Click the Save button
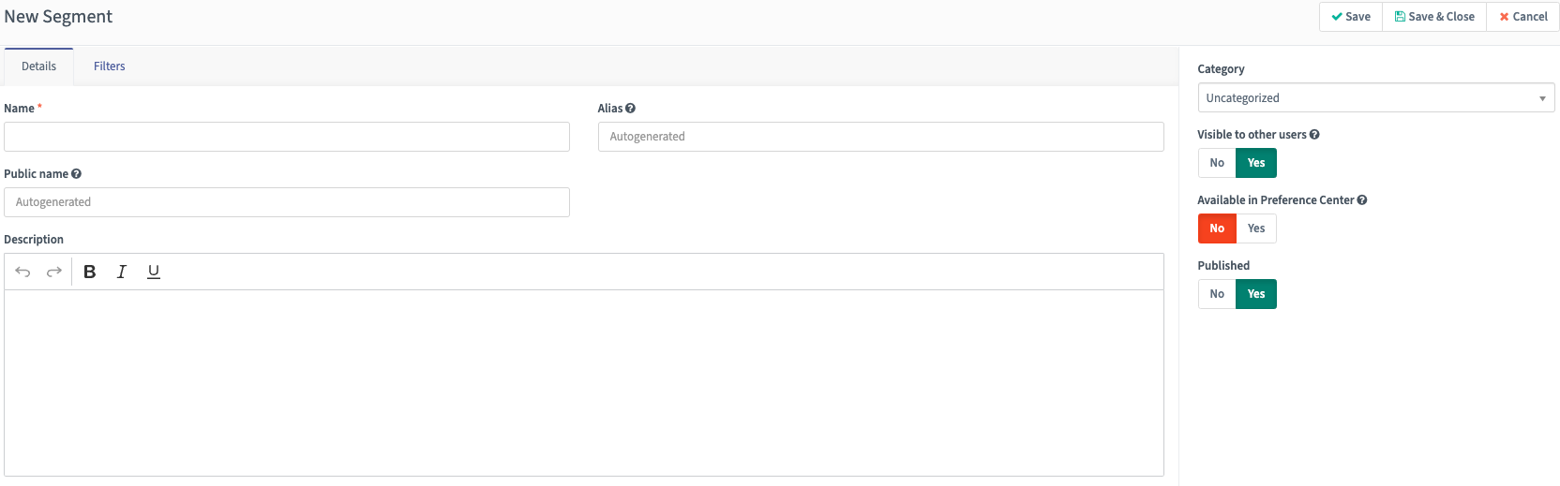1560x486 pixels. [x=1351, y=17]
